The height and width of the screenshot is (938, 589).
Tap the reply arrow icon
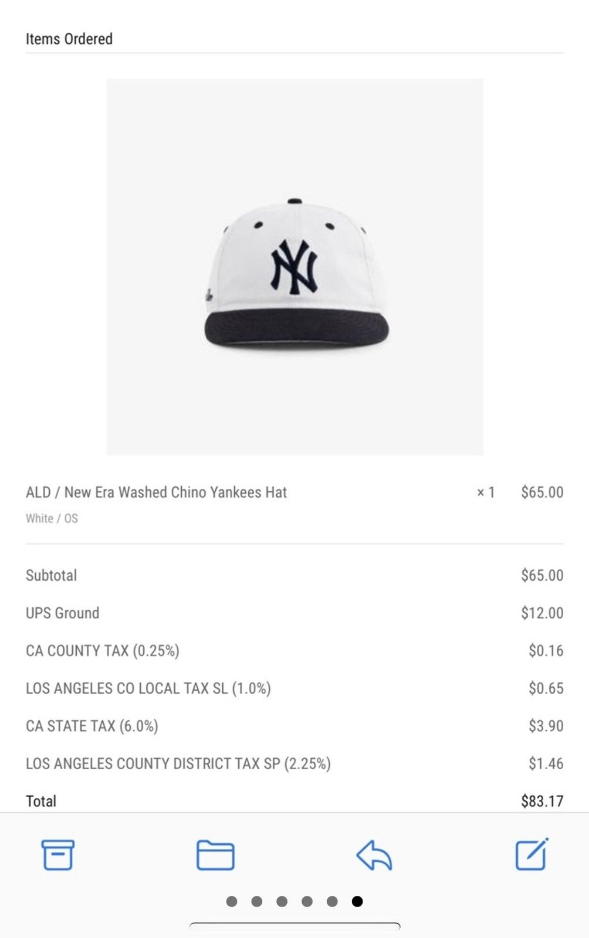[374, 855]
